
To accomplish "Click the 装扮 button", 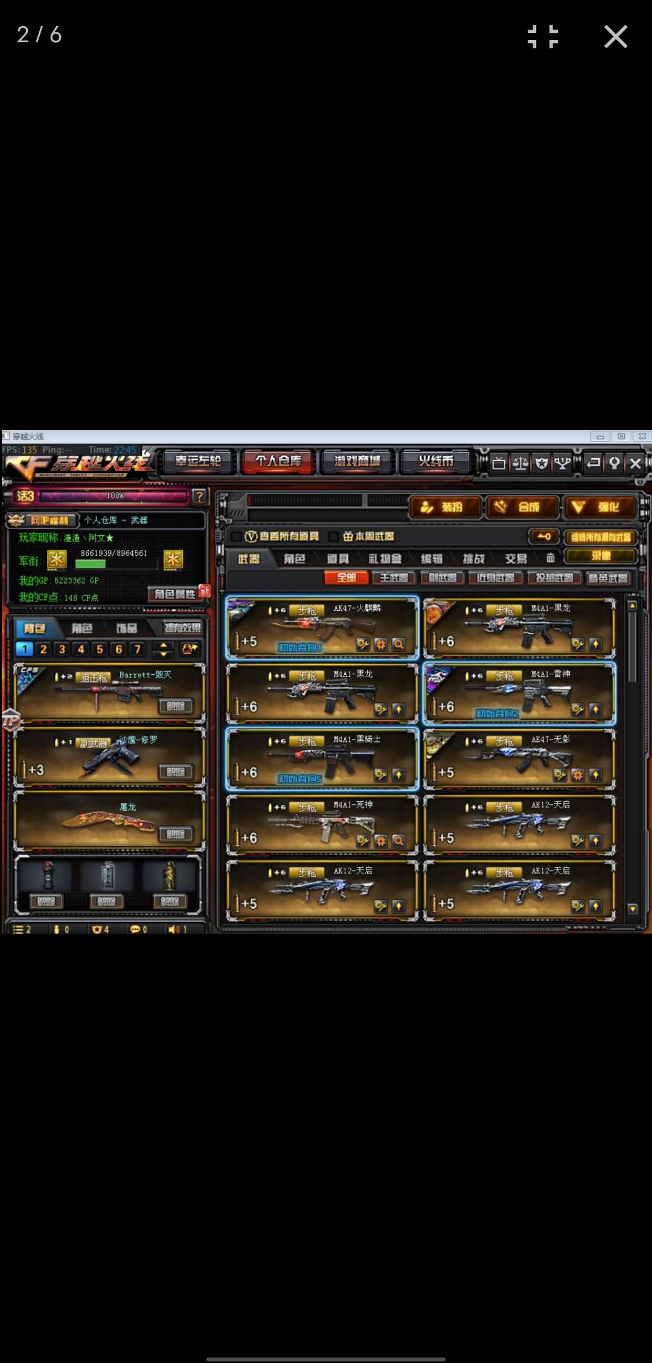I will point(445,507).
